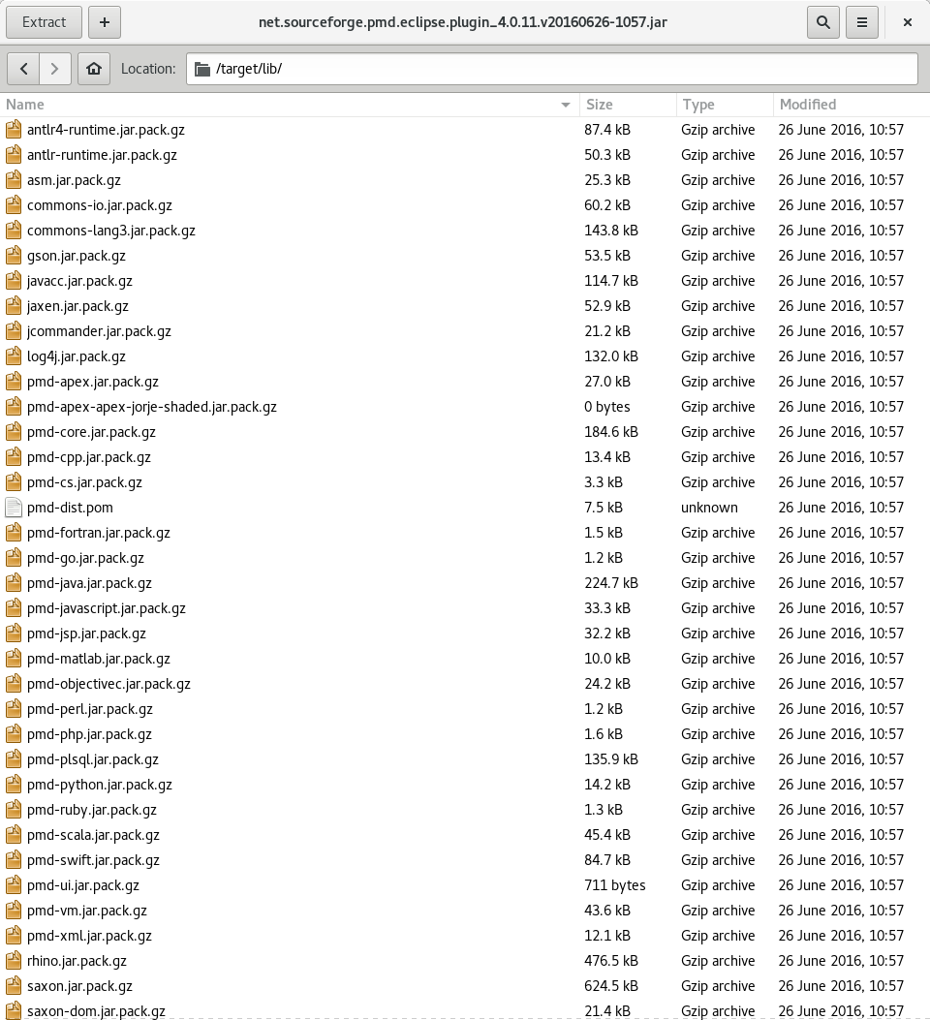Select file name pmd-scala.jar.pack.gz
The height and width of the screenshot is (1020, 930).
93,835
